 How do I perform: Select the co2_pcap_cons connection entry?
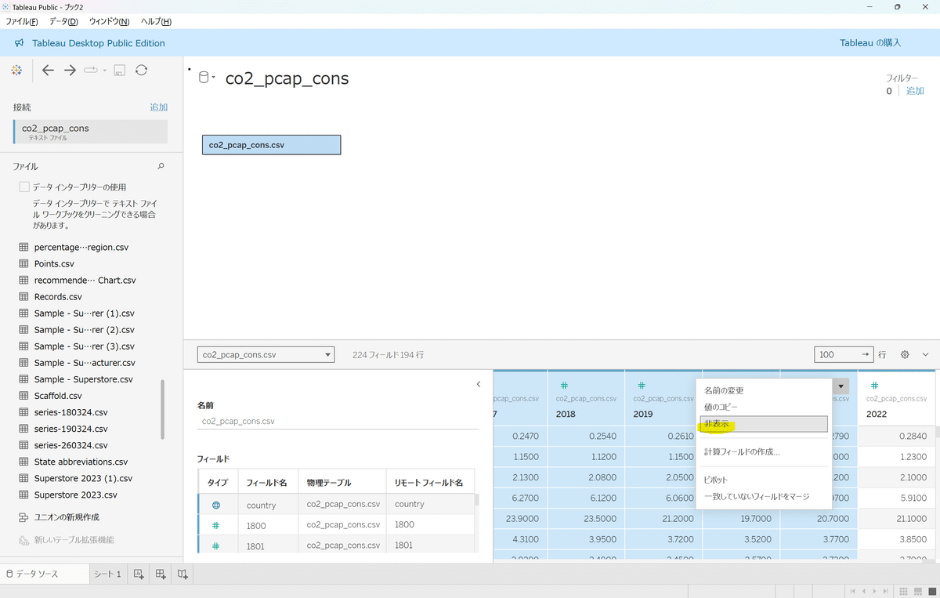91,132
